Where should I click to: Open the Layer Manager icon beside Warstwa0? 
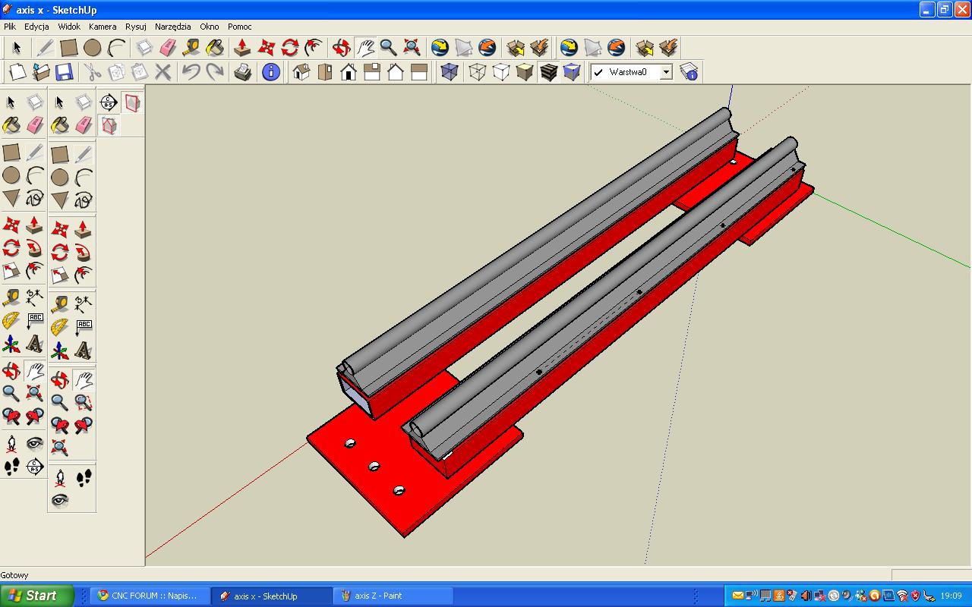(x=689, y=72)
